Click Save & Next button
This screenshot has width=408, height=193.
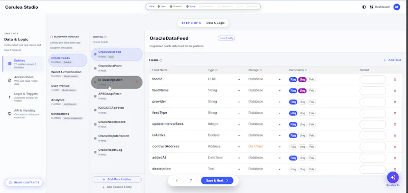coord(217,181)
